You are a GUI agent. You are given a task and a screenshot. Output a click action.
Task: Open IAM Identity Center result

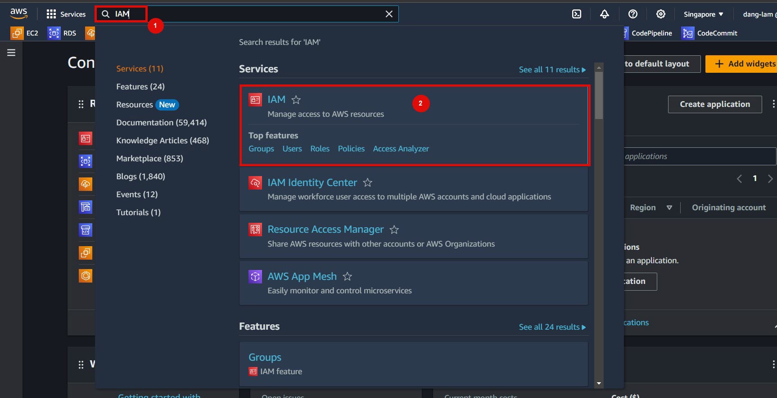pos(312,182)
